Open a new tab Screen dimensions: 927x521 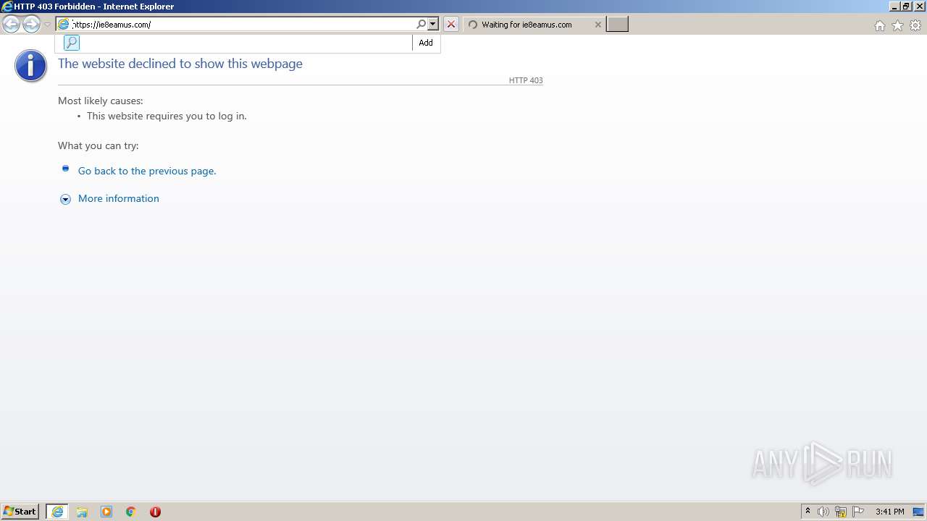[x=617, y=25]
